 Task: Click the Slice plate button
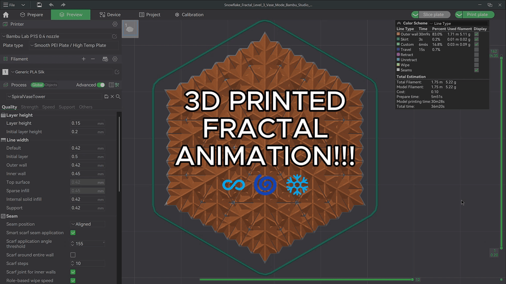pos(434,14)
